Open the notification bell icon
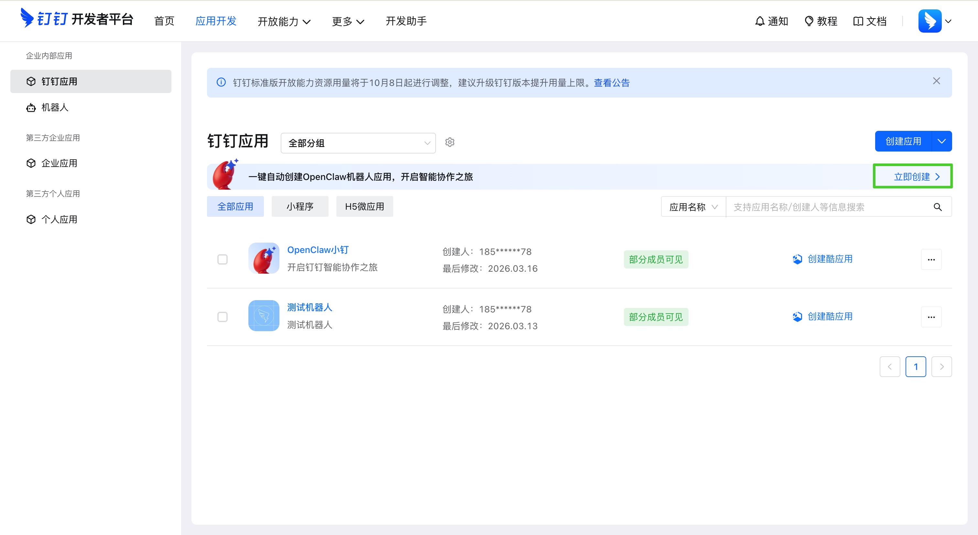The height and width of the screenshot is (535, 978). pyautogui.click(x=760, y=21)
